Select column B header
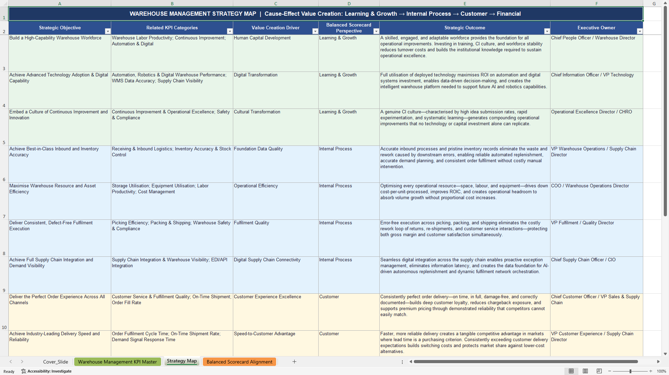The image size is (669, 375). coord(172,3)
